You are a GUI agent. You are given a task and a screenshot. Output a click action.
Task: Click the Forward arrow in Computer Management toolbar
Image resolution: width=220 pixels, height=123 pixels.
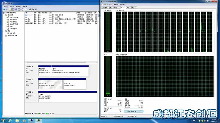coord(6,10)
